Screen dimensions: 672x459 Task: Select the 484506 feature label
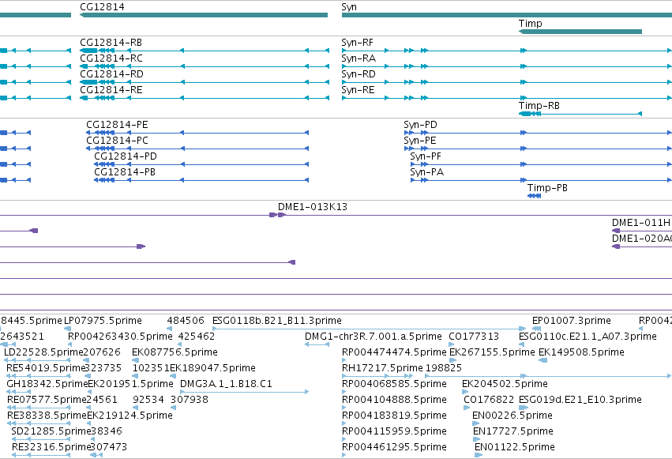pyautogui.click(x=186, y=321)
